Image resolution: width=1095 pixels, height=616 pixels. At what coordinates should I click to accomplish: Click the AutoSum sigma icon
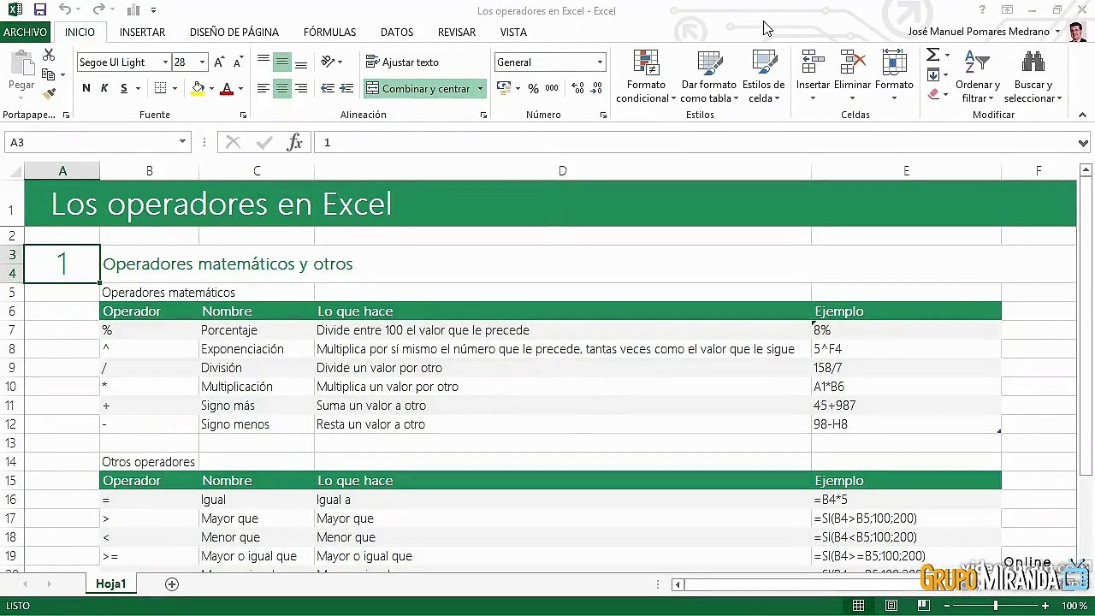point(933,55)
